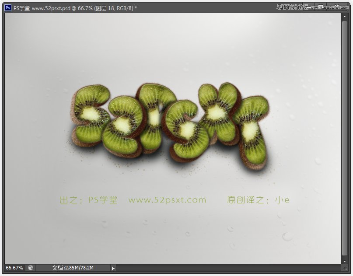Click the '原创译之：小e' text on canvas
The width and height of the screenshot is (353, 276).
[258, 200]
